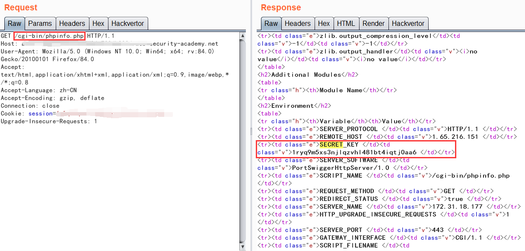The image size is (525, 251).
Task: Switch to the Response Raw tab
Action: (x=271, y=24)
